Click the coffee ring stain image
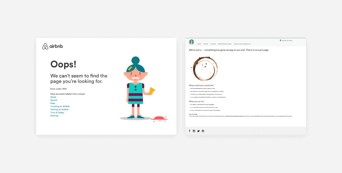 click(204, 69)
